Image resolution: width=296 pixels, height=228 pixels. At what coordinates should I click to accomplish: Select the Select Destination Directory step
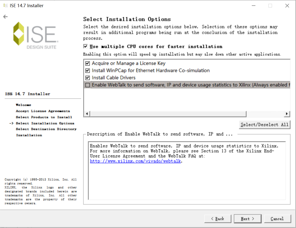(x=46, y=129)
